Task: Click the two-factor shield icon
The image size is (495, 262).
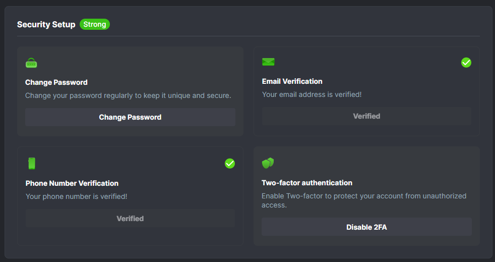Action: (x=268, y=163)
